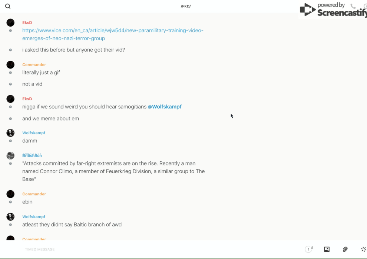Click the Screencastify logo watermark
Viewport: 367px width, 259px height.
(x=334, y=10)
